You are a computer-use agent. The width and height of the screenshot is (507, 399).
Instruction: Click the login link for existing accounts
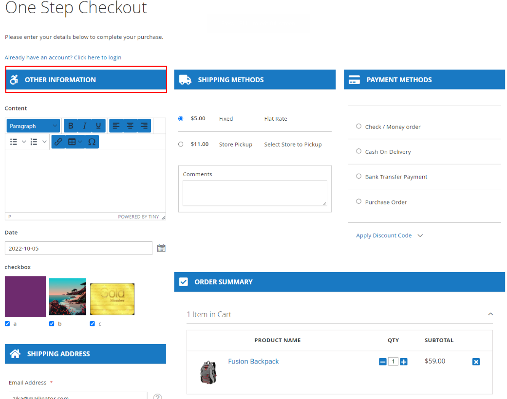click(x=63, y=57)
